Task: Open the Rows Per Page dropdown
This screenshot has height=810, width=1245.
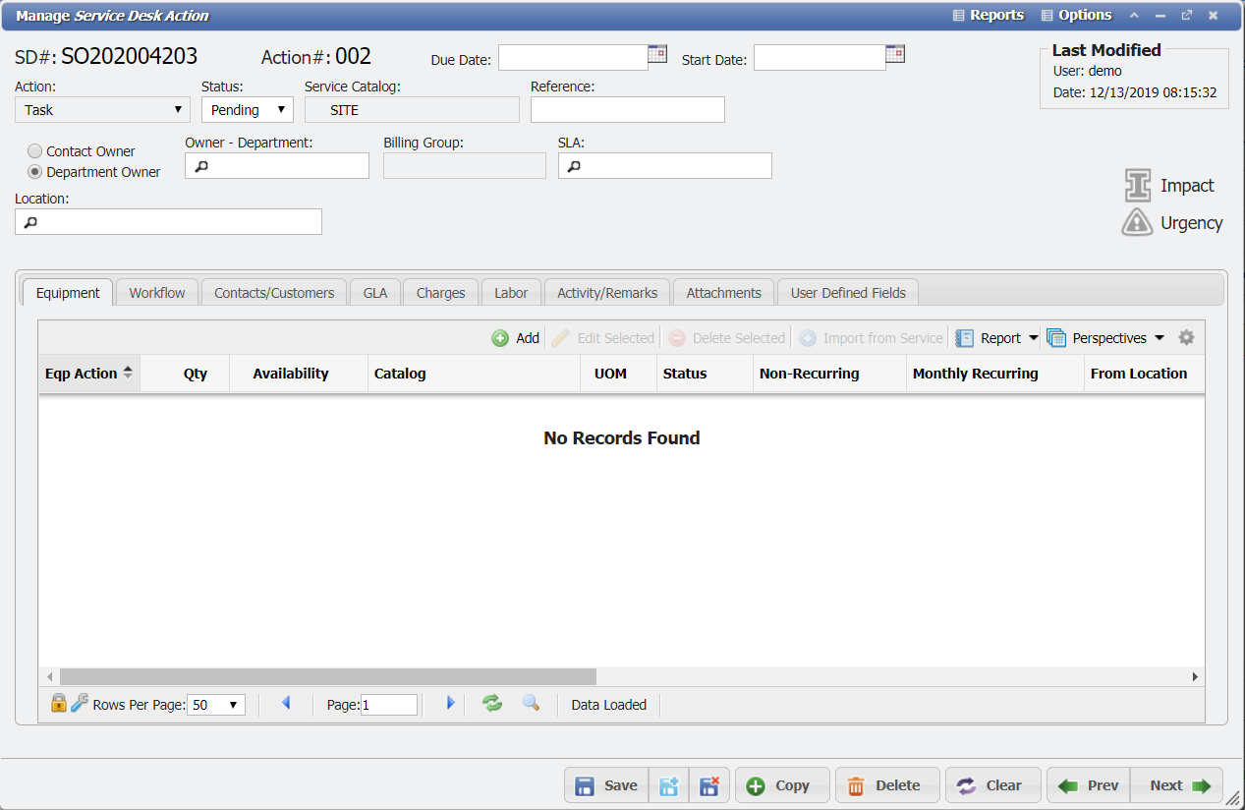Action: click(x=216, y=705)
